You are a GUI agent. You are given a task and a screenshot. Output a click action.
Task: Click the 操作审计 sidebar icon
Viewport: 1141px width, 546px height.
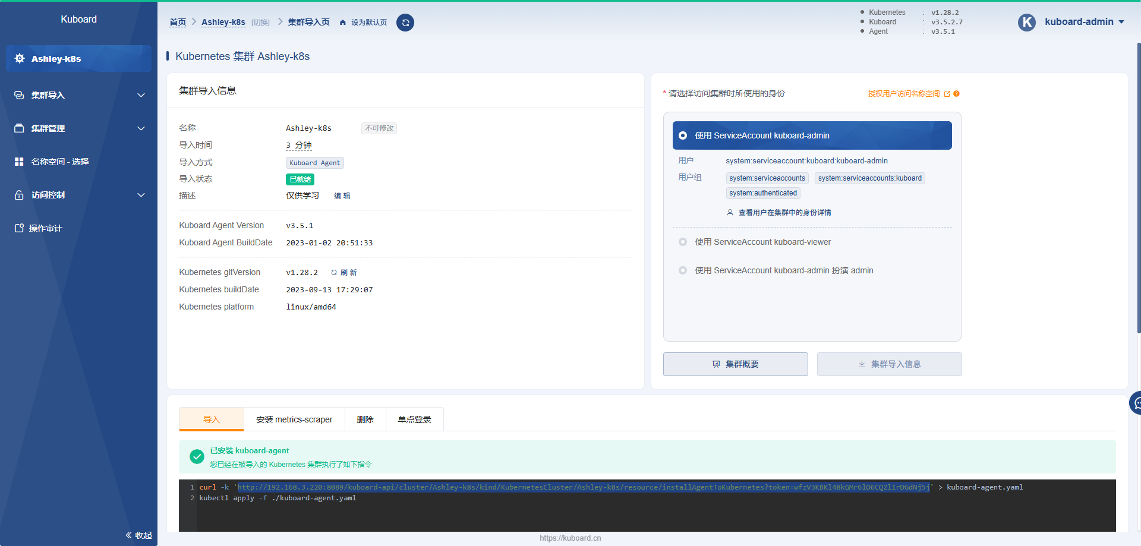coord(19,228)
